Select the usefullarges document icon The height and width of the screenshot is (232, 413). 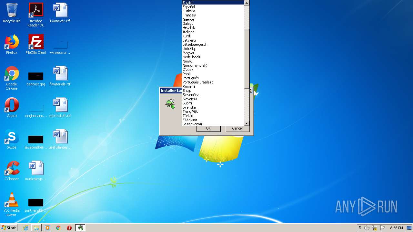(x=60, y=139)
